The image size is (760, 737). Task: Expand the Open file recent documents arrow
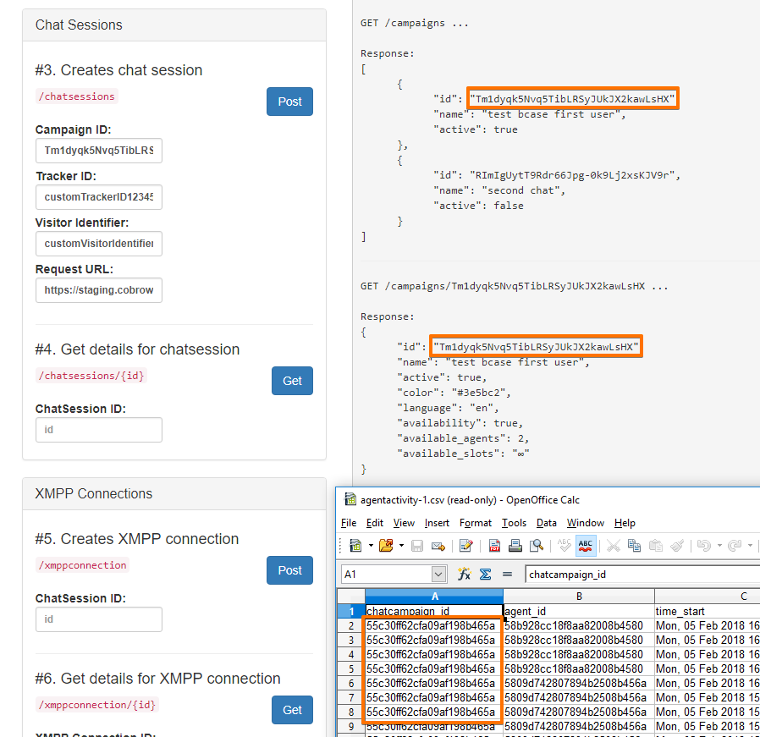pos(401,546)
